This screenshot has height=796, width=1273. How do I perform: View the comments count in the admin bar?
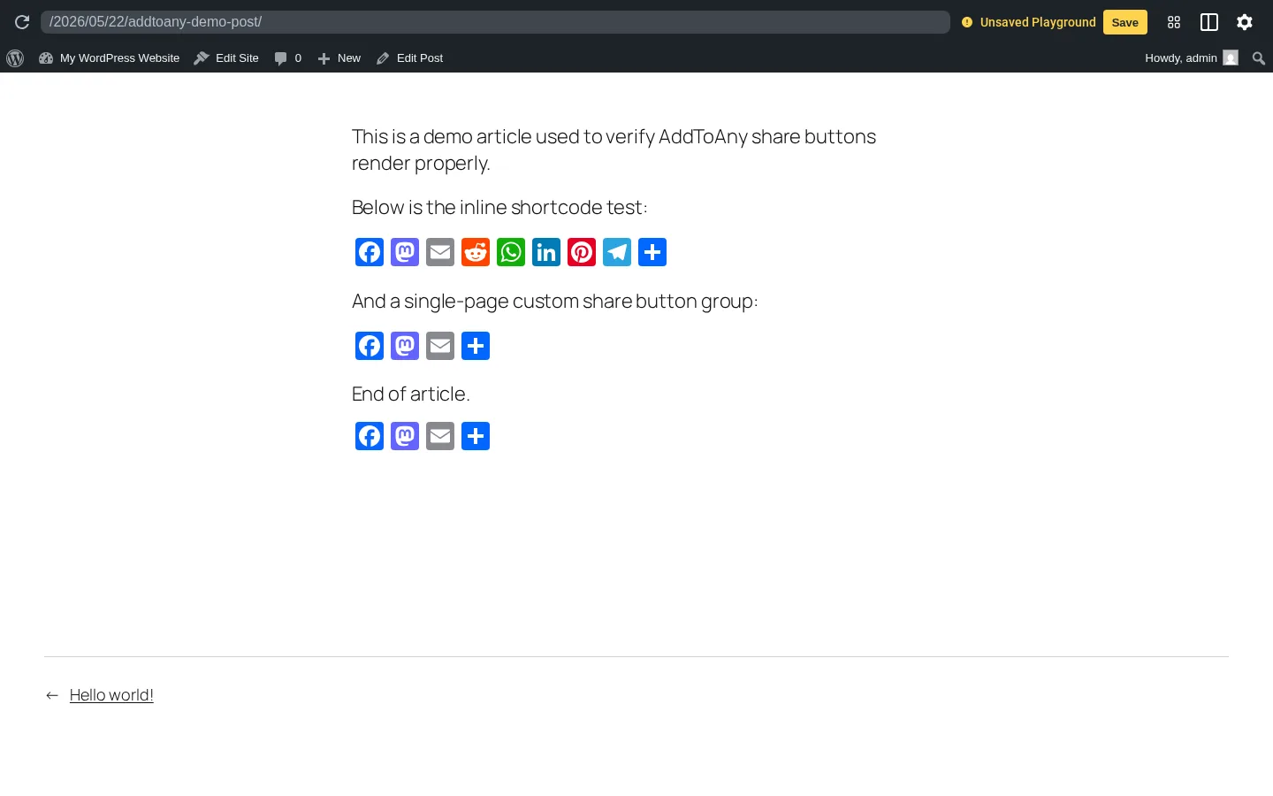(288, 58)
